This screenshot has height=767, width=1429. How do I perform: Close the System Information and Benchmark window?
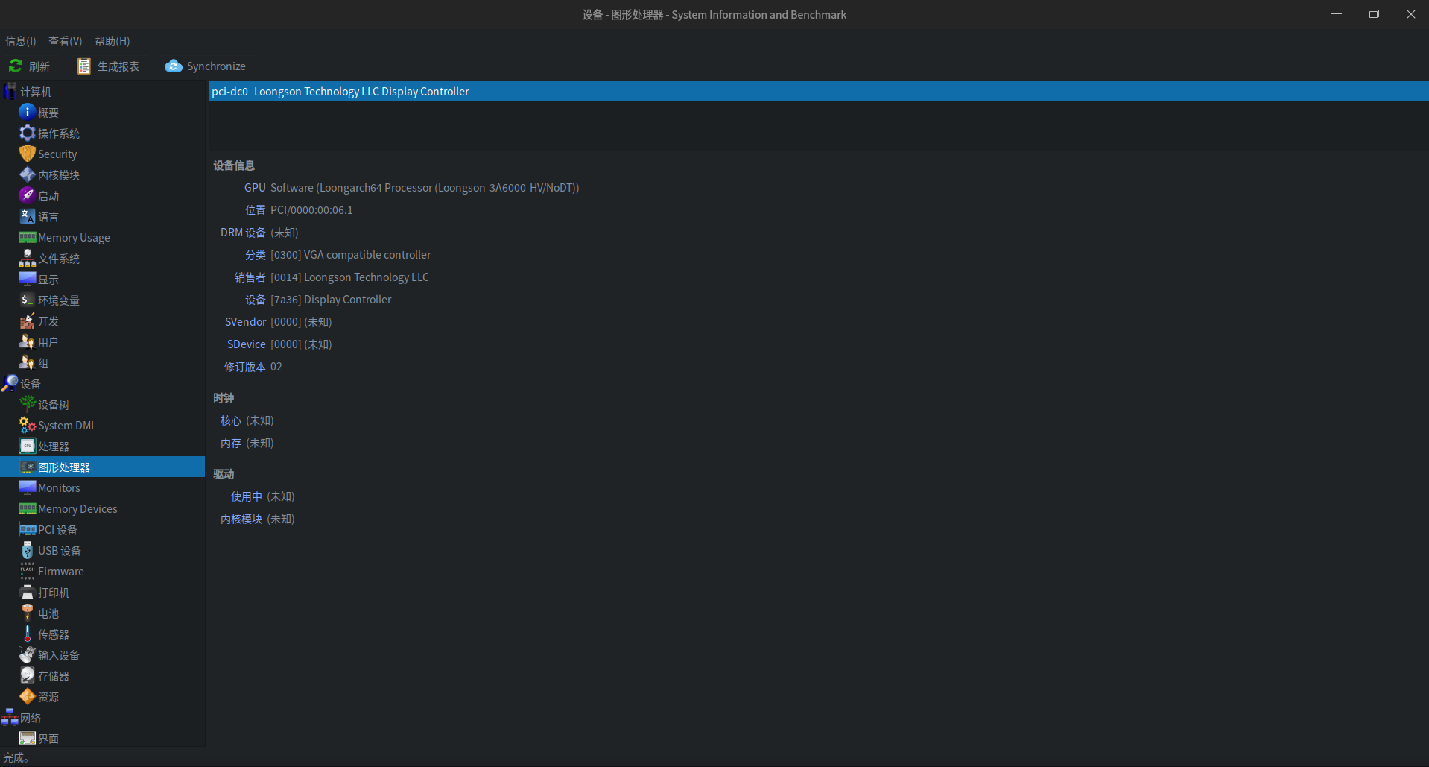tap(1411, 14)
